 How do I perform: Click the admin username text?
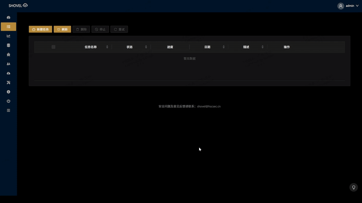tap(350, 6)
